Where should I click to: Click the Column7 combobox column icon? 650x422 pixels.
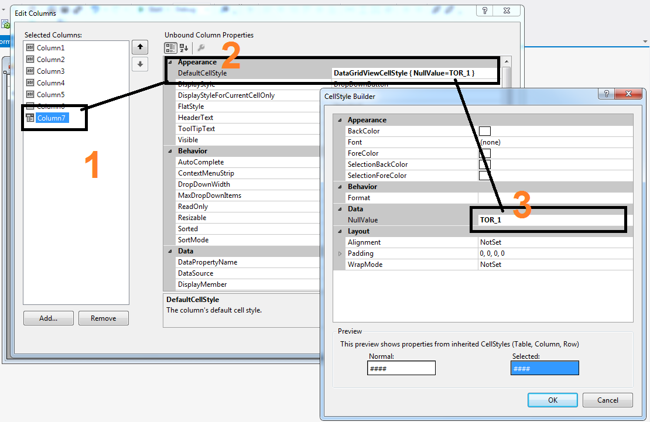click(x=30, y=118)
